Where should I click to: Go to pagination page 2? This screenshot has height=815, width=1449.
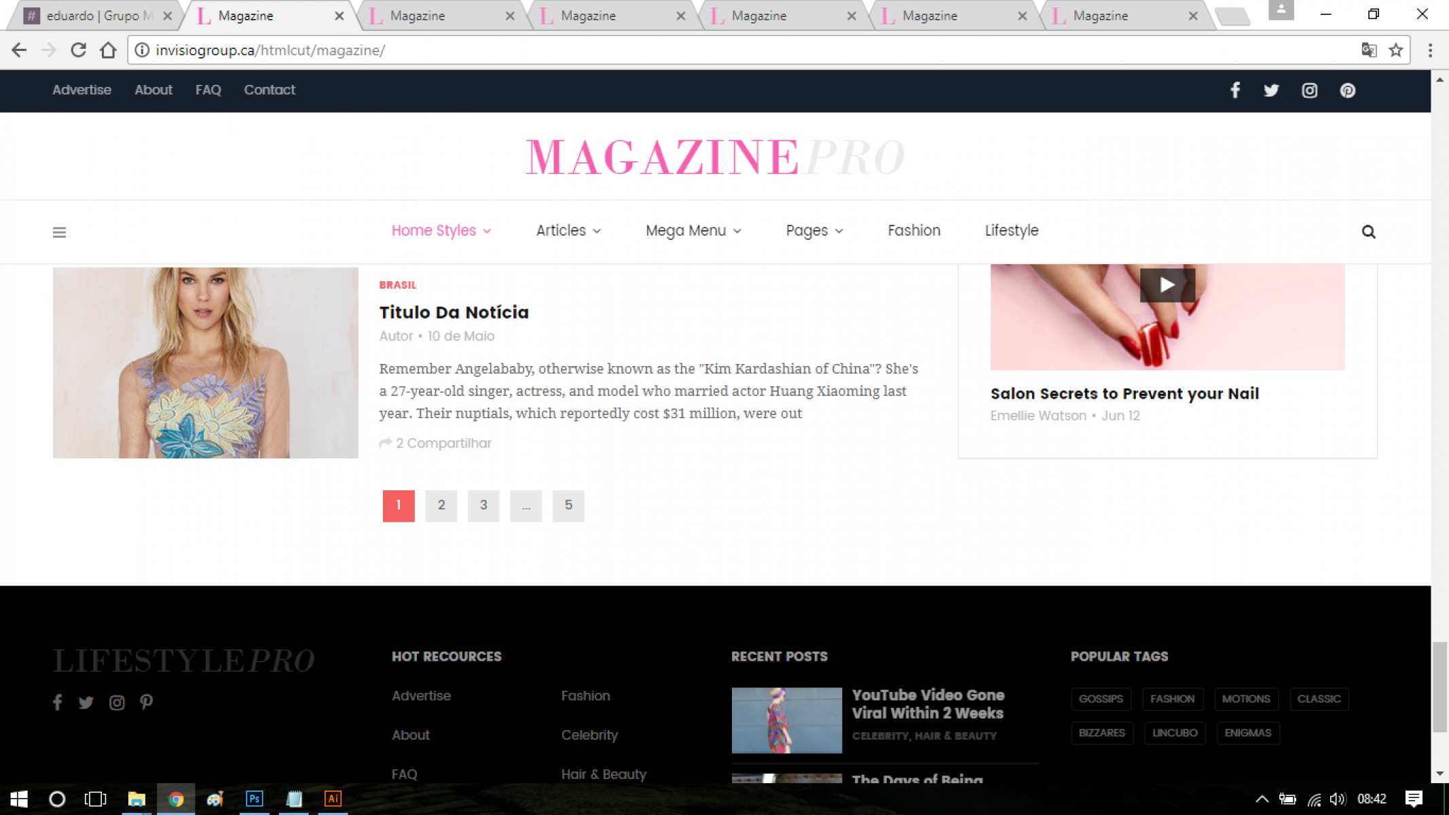click(x=441, y=505)
